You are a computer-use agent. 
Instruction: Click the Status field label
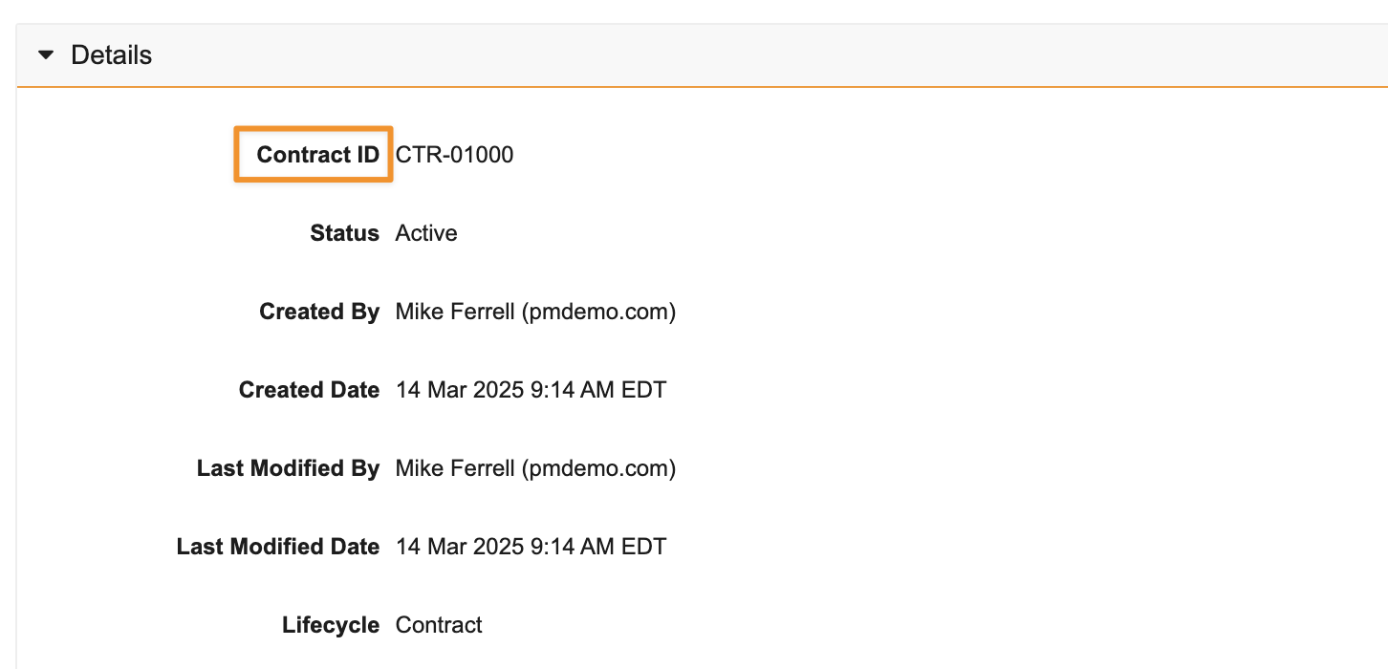[x=344, y=233]
